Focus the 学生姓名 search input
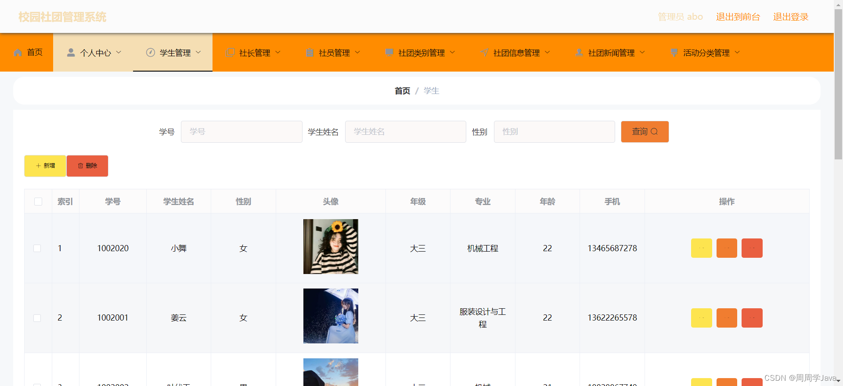Image resolution: width=843 pixels, height=386 pixels. tap(406, 132)
